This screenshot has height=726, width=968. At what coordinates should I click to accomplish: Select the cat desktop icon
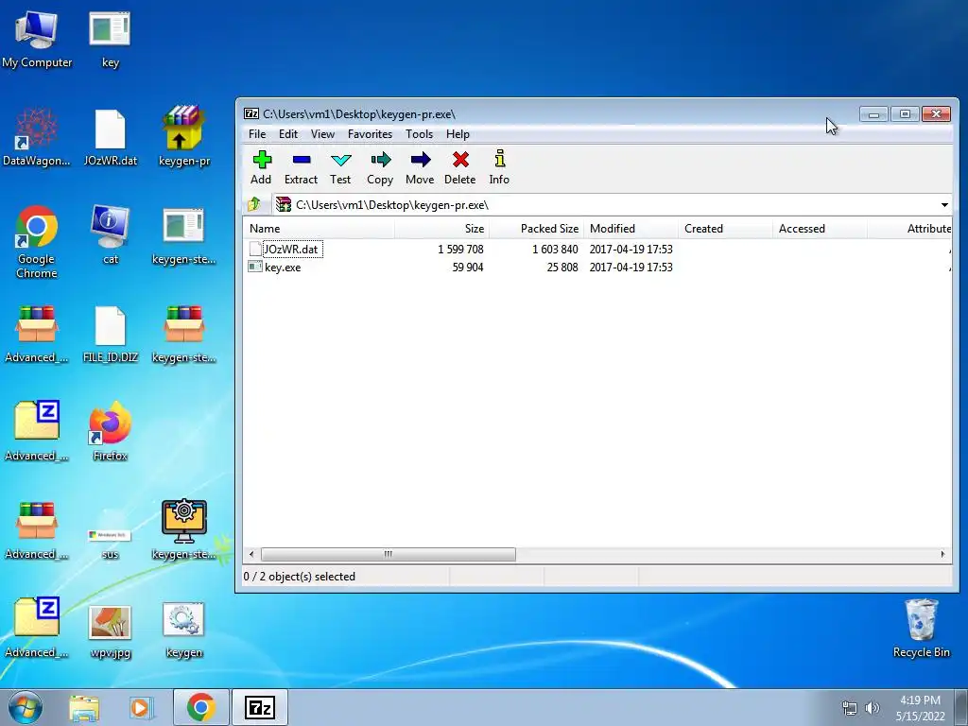[x=111, y=235]
